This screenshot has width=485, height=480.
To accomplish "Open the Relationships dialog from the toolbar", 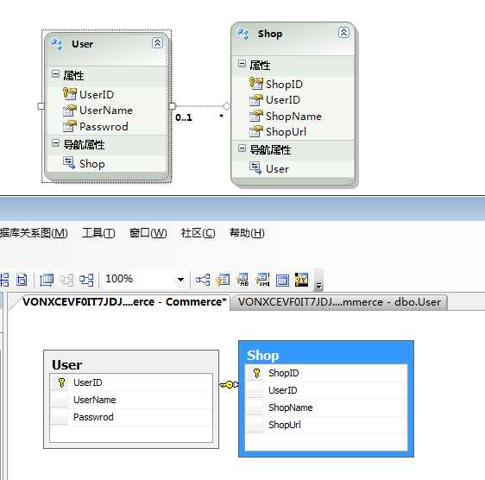I will point(203,280).
